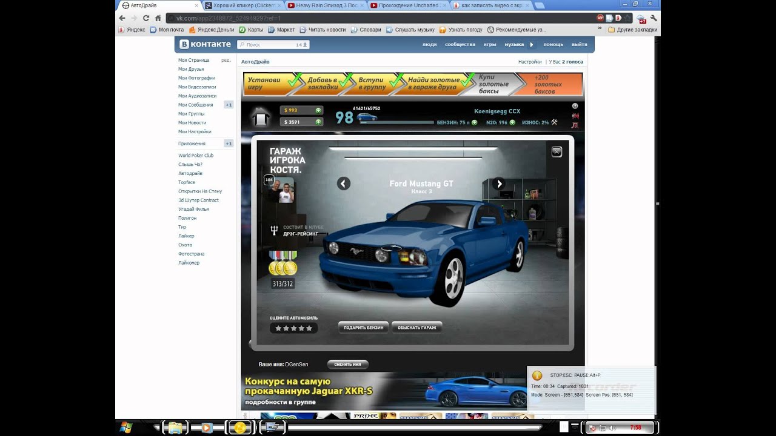
Task: Switch to Хороший кликер browser tab
Action: (x=243, y=5)
